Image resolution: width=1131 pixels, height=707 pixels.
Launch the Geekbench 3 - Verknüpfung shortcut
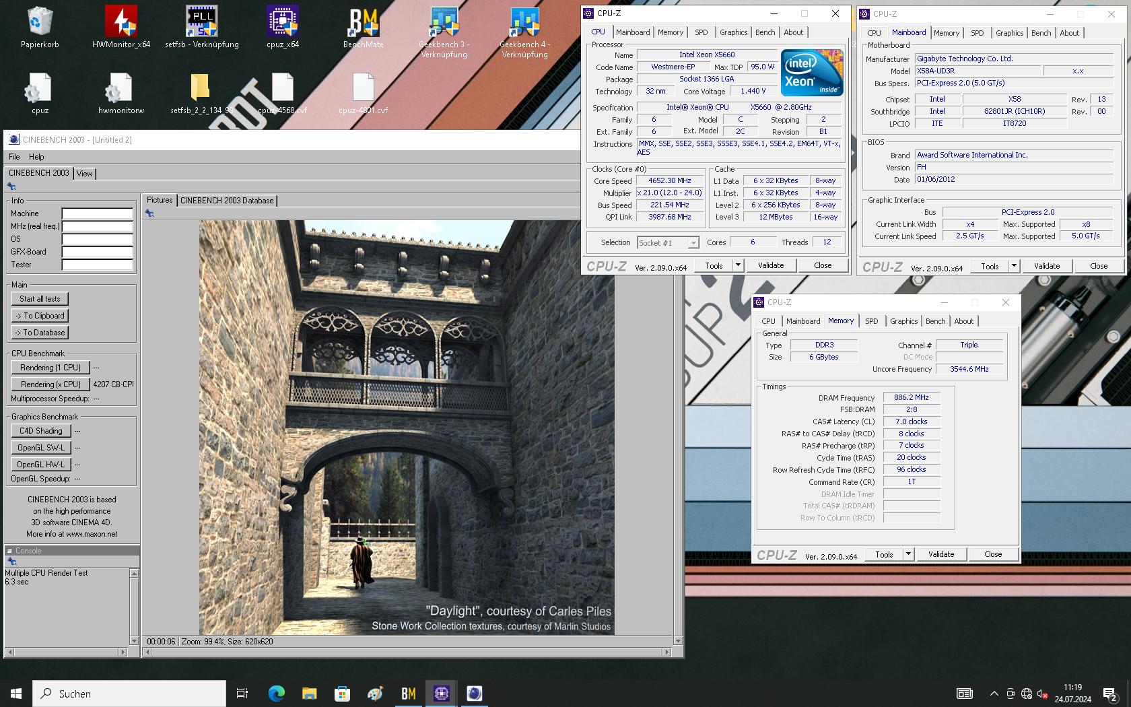click(x=444, y=32)
